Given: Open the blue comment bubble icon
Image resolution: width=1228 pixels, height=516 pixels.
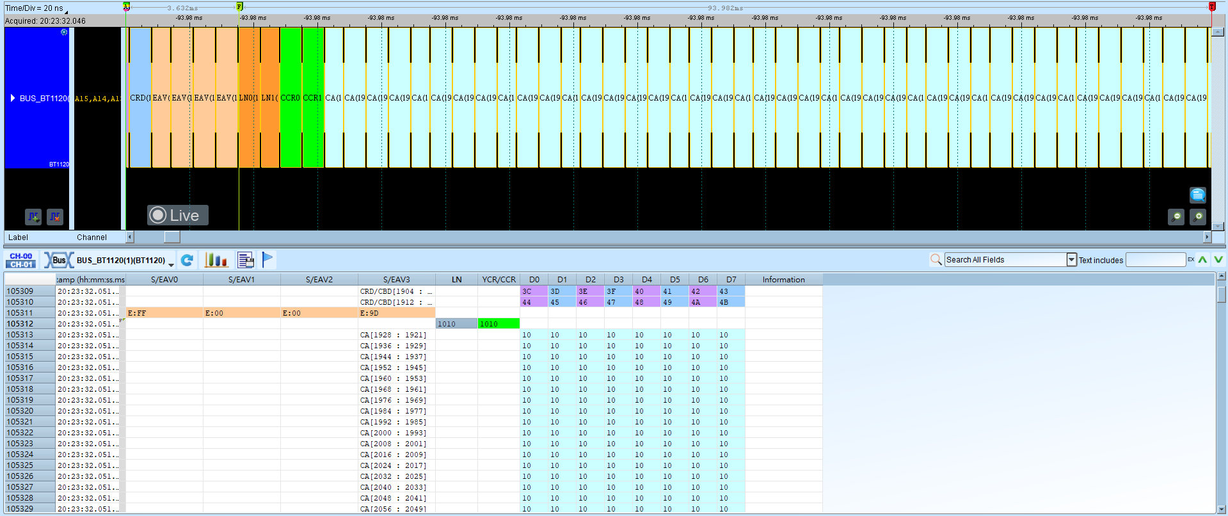Looking at the screenshot, I should tap(1197, 195).
